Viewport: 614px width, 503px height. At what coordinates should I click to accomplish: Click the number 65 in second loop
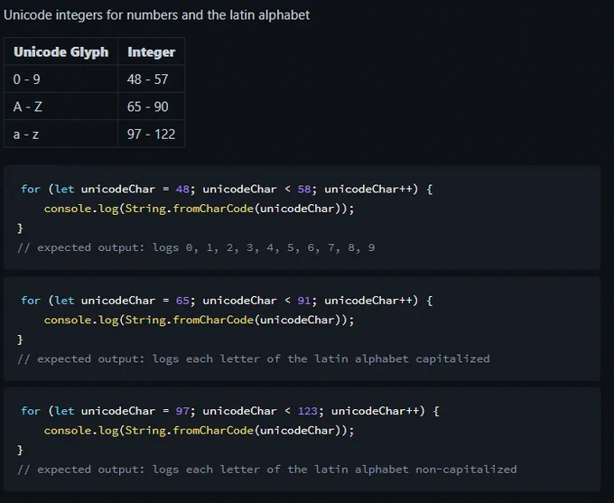[182, 301]
